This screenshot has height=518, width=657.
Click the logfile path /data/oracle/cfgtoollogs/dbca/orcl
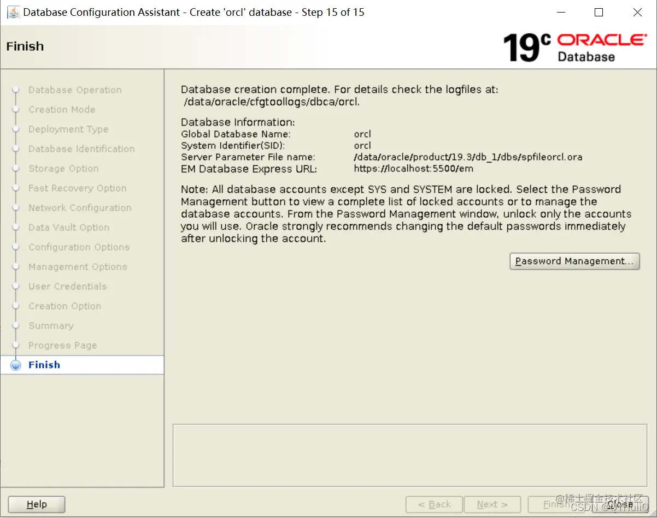point(271,102)
